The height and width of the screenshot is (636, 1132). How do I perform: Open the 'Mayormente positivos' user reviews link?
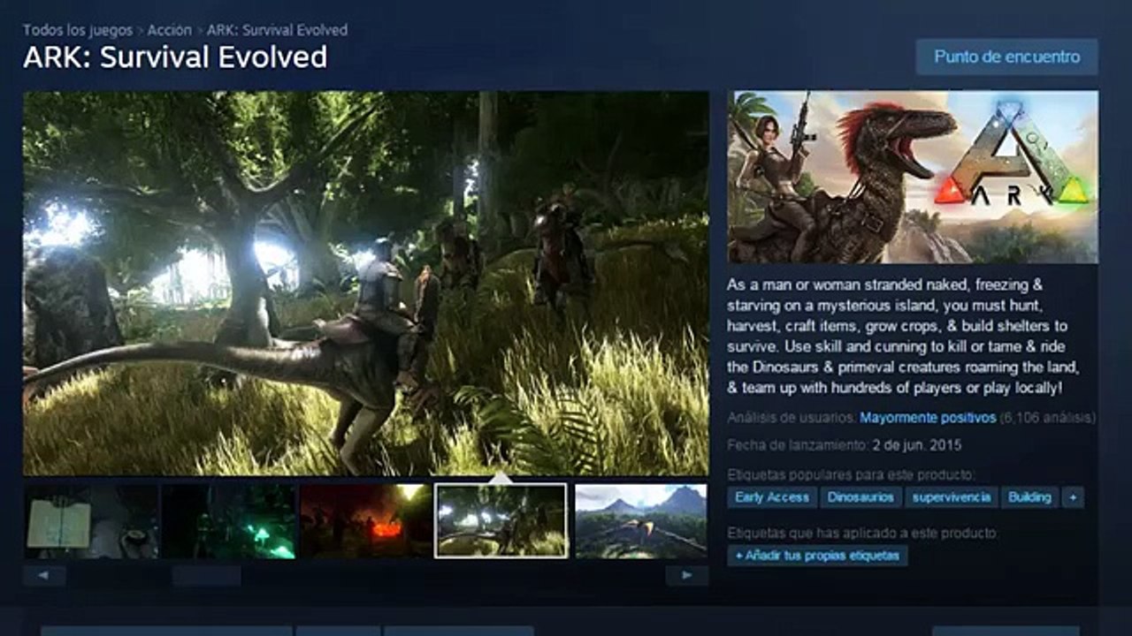pyautogui.click(x=928, y=417)
